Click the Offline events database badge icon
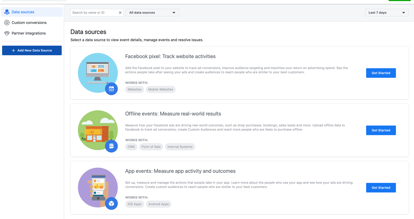Viewport: 414px width, 219px height. [x=112, y=146]
